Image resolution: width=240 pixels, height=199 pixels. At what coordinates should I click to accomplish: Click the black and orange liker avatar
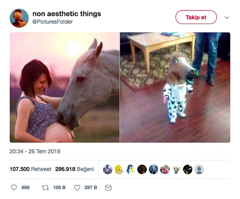pos(188,169)
